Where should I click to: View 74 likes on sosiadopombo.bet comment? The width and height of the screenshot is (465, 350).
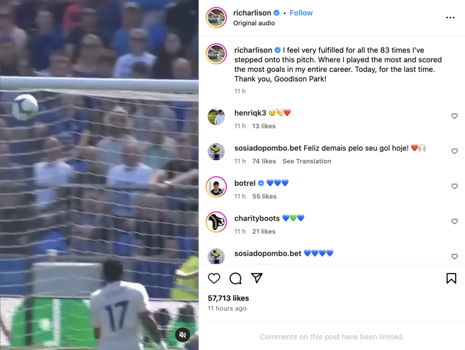tap(264, 161)
